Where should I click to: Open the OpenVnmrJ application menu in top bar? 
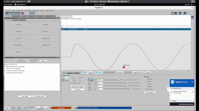20,5
